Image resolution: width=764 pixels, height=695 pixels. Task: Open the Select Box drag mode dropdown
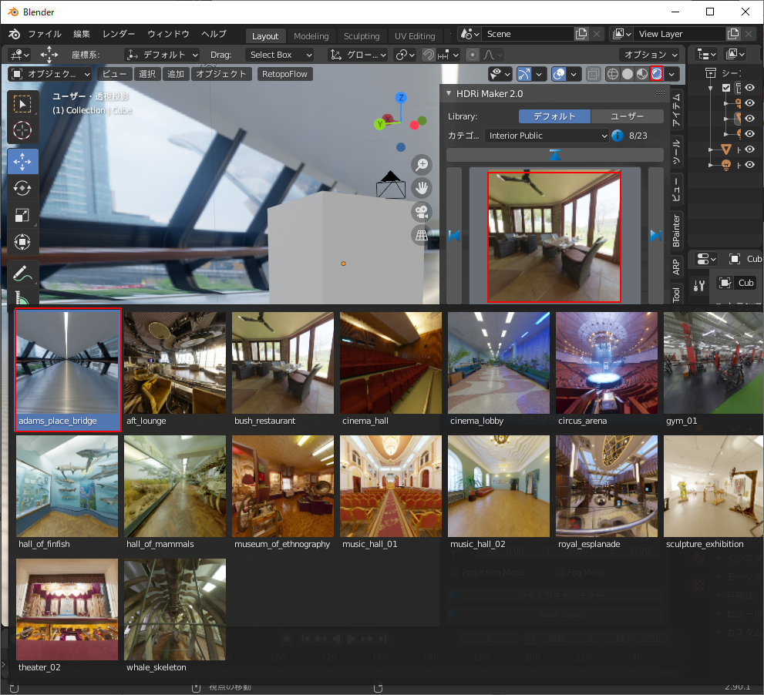(x=279, y=54)
